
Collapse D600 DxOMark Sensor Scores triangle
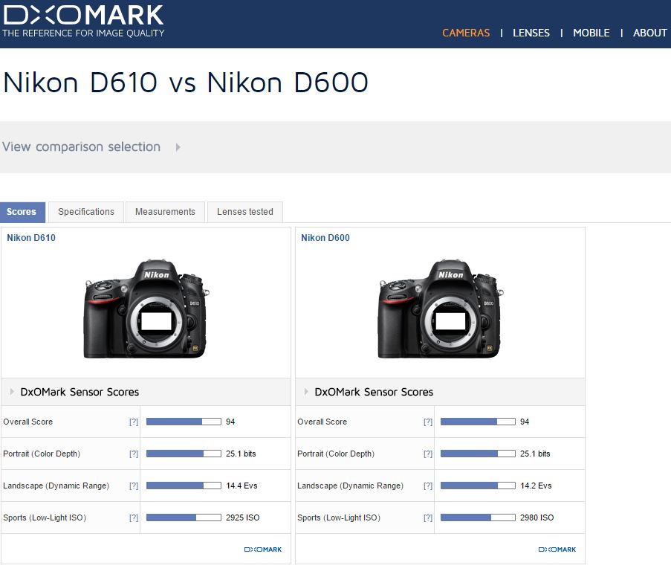point(306,391)
